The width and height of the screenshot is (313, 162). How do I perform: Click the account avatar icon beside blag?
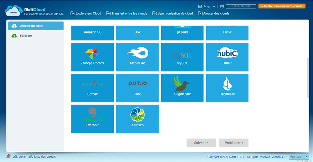pos(200,6)
